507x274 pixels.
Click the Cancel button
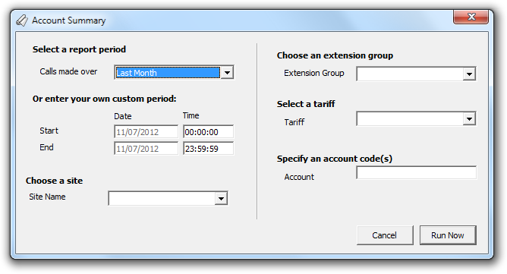tap(385, 235)
